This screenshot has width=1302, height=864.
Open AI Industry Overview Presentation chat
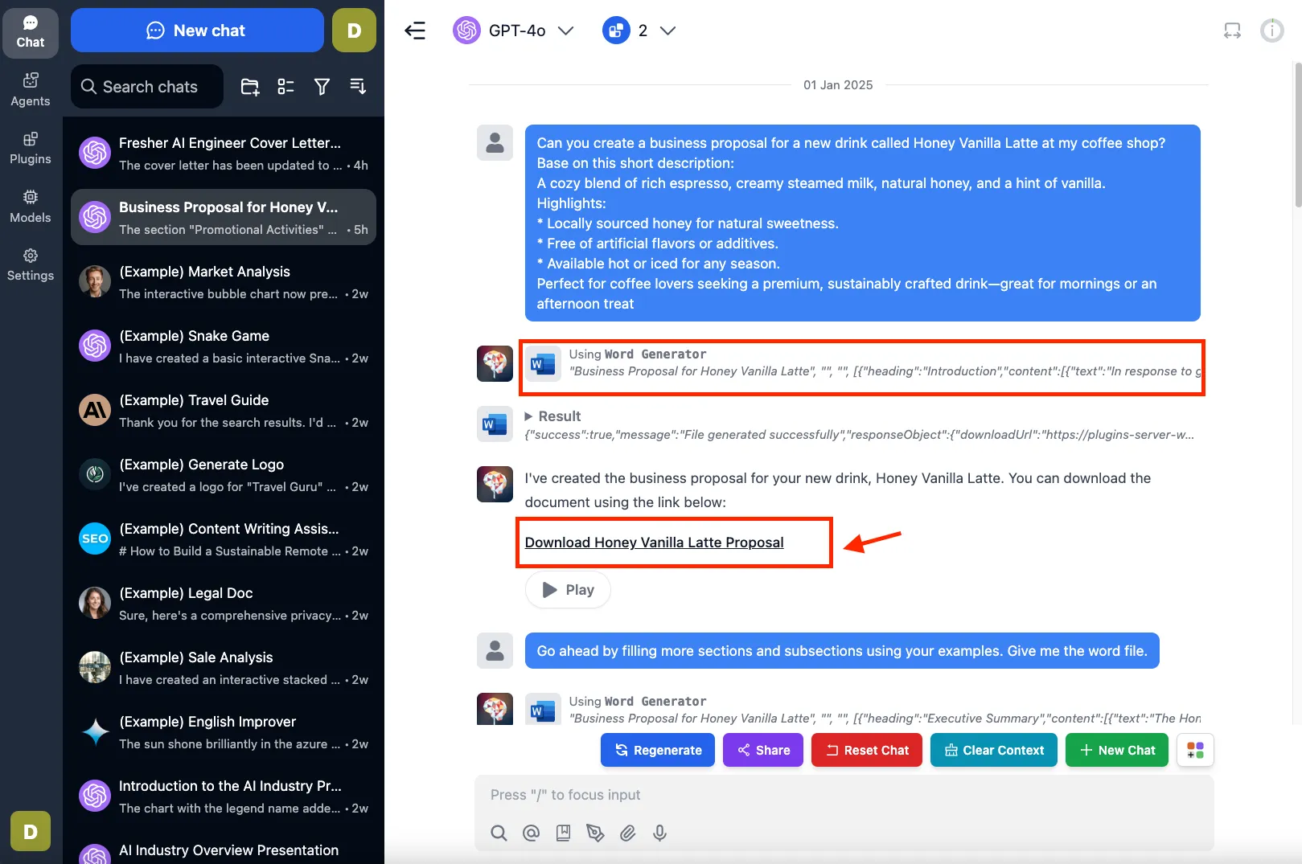(224, 850)
